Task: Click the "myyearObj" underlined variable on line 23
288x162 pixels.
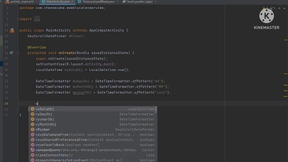Action: pos(82,93)
